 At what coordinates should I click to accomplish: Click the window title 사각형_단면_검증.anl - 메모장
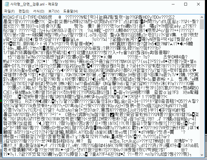[x=34, y=4]
